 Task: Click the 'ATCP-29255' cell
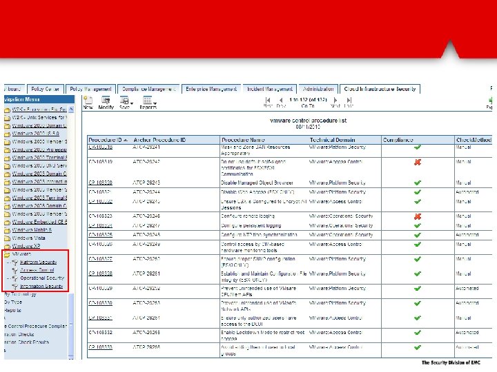click(146, 333)
